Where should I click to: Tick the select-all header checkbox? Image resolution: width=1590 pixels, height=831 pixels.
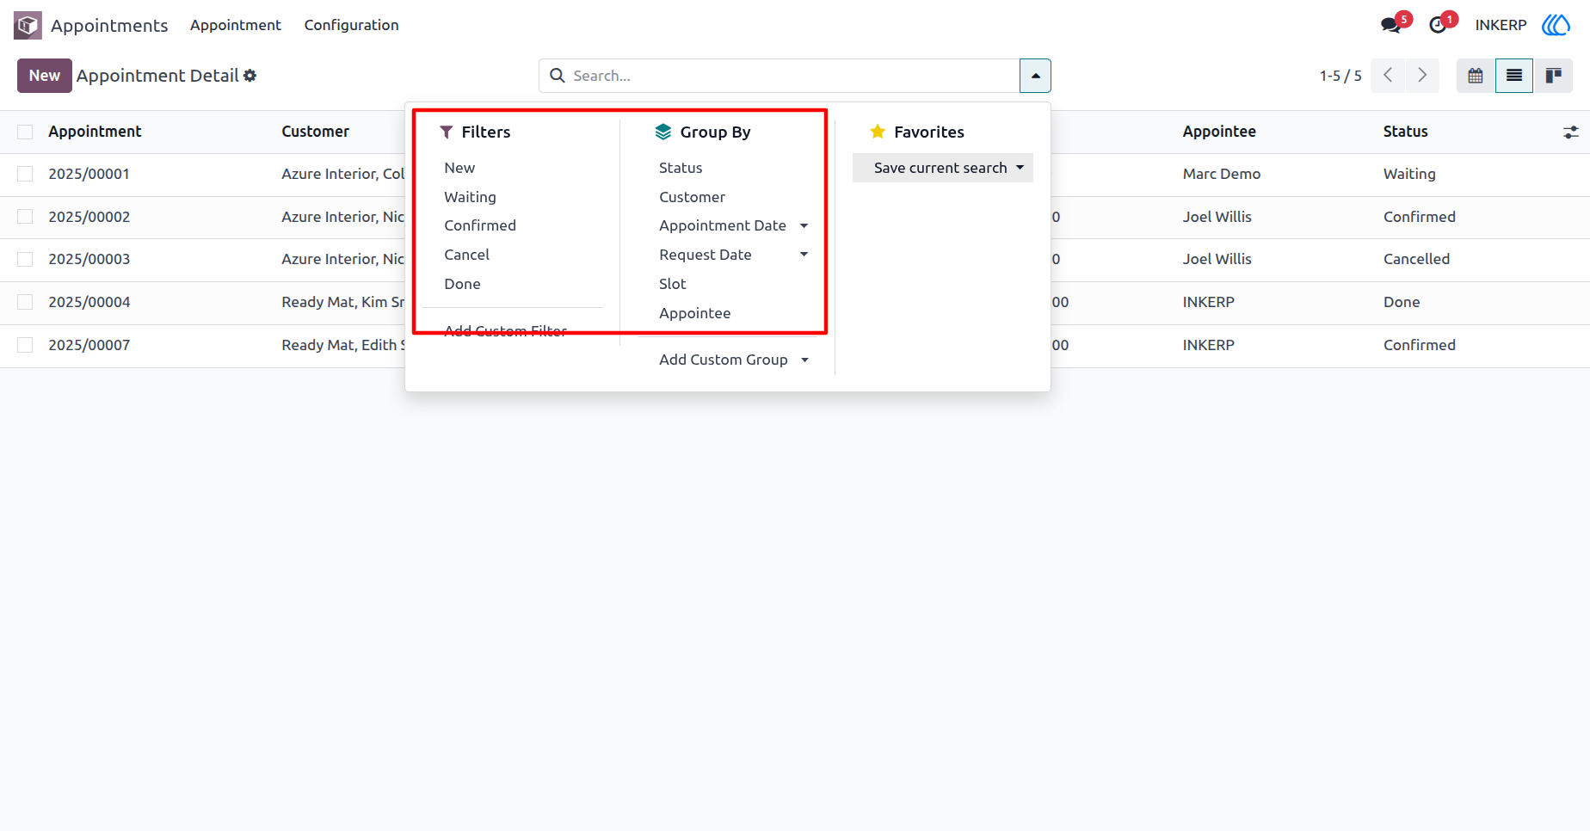(x=25, y=132)
